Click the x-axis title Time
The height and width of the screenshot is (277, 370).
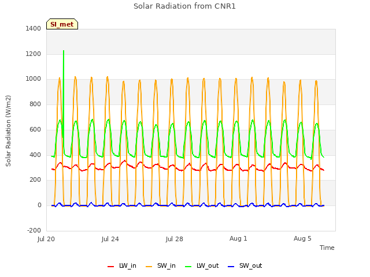pos(327,248)
